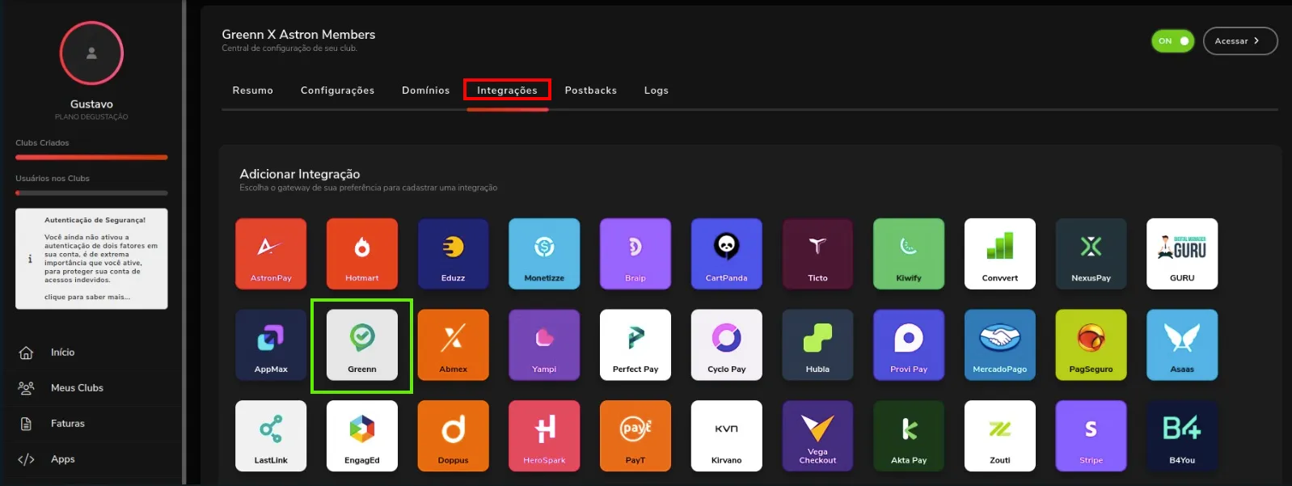Open the Akta Pay tile
The image size is (1292, 486).
[x=909, y=436]
